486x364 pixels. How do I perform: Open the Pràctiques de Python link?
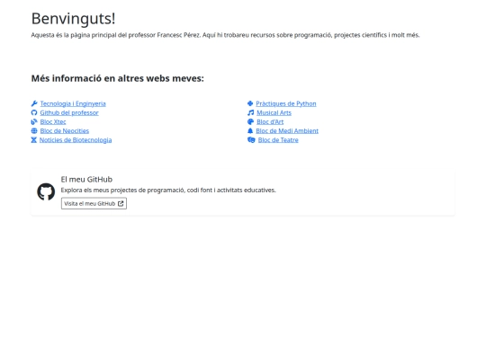(x=286, y=103)
